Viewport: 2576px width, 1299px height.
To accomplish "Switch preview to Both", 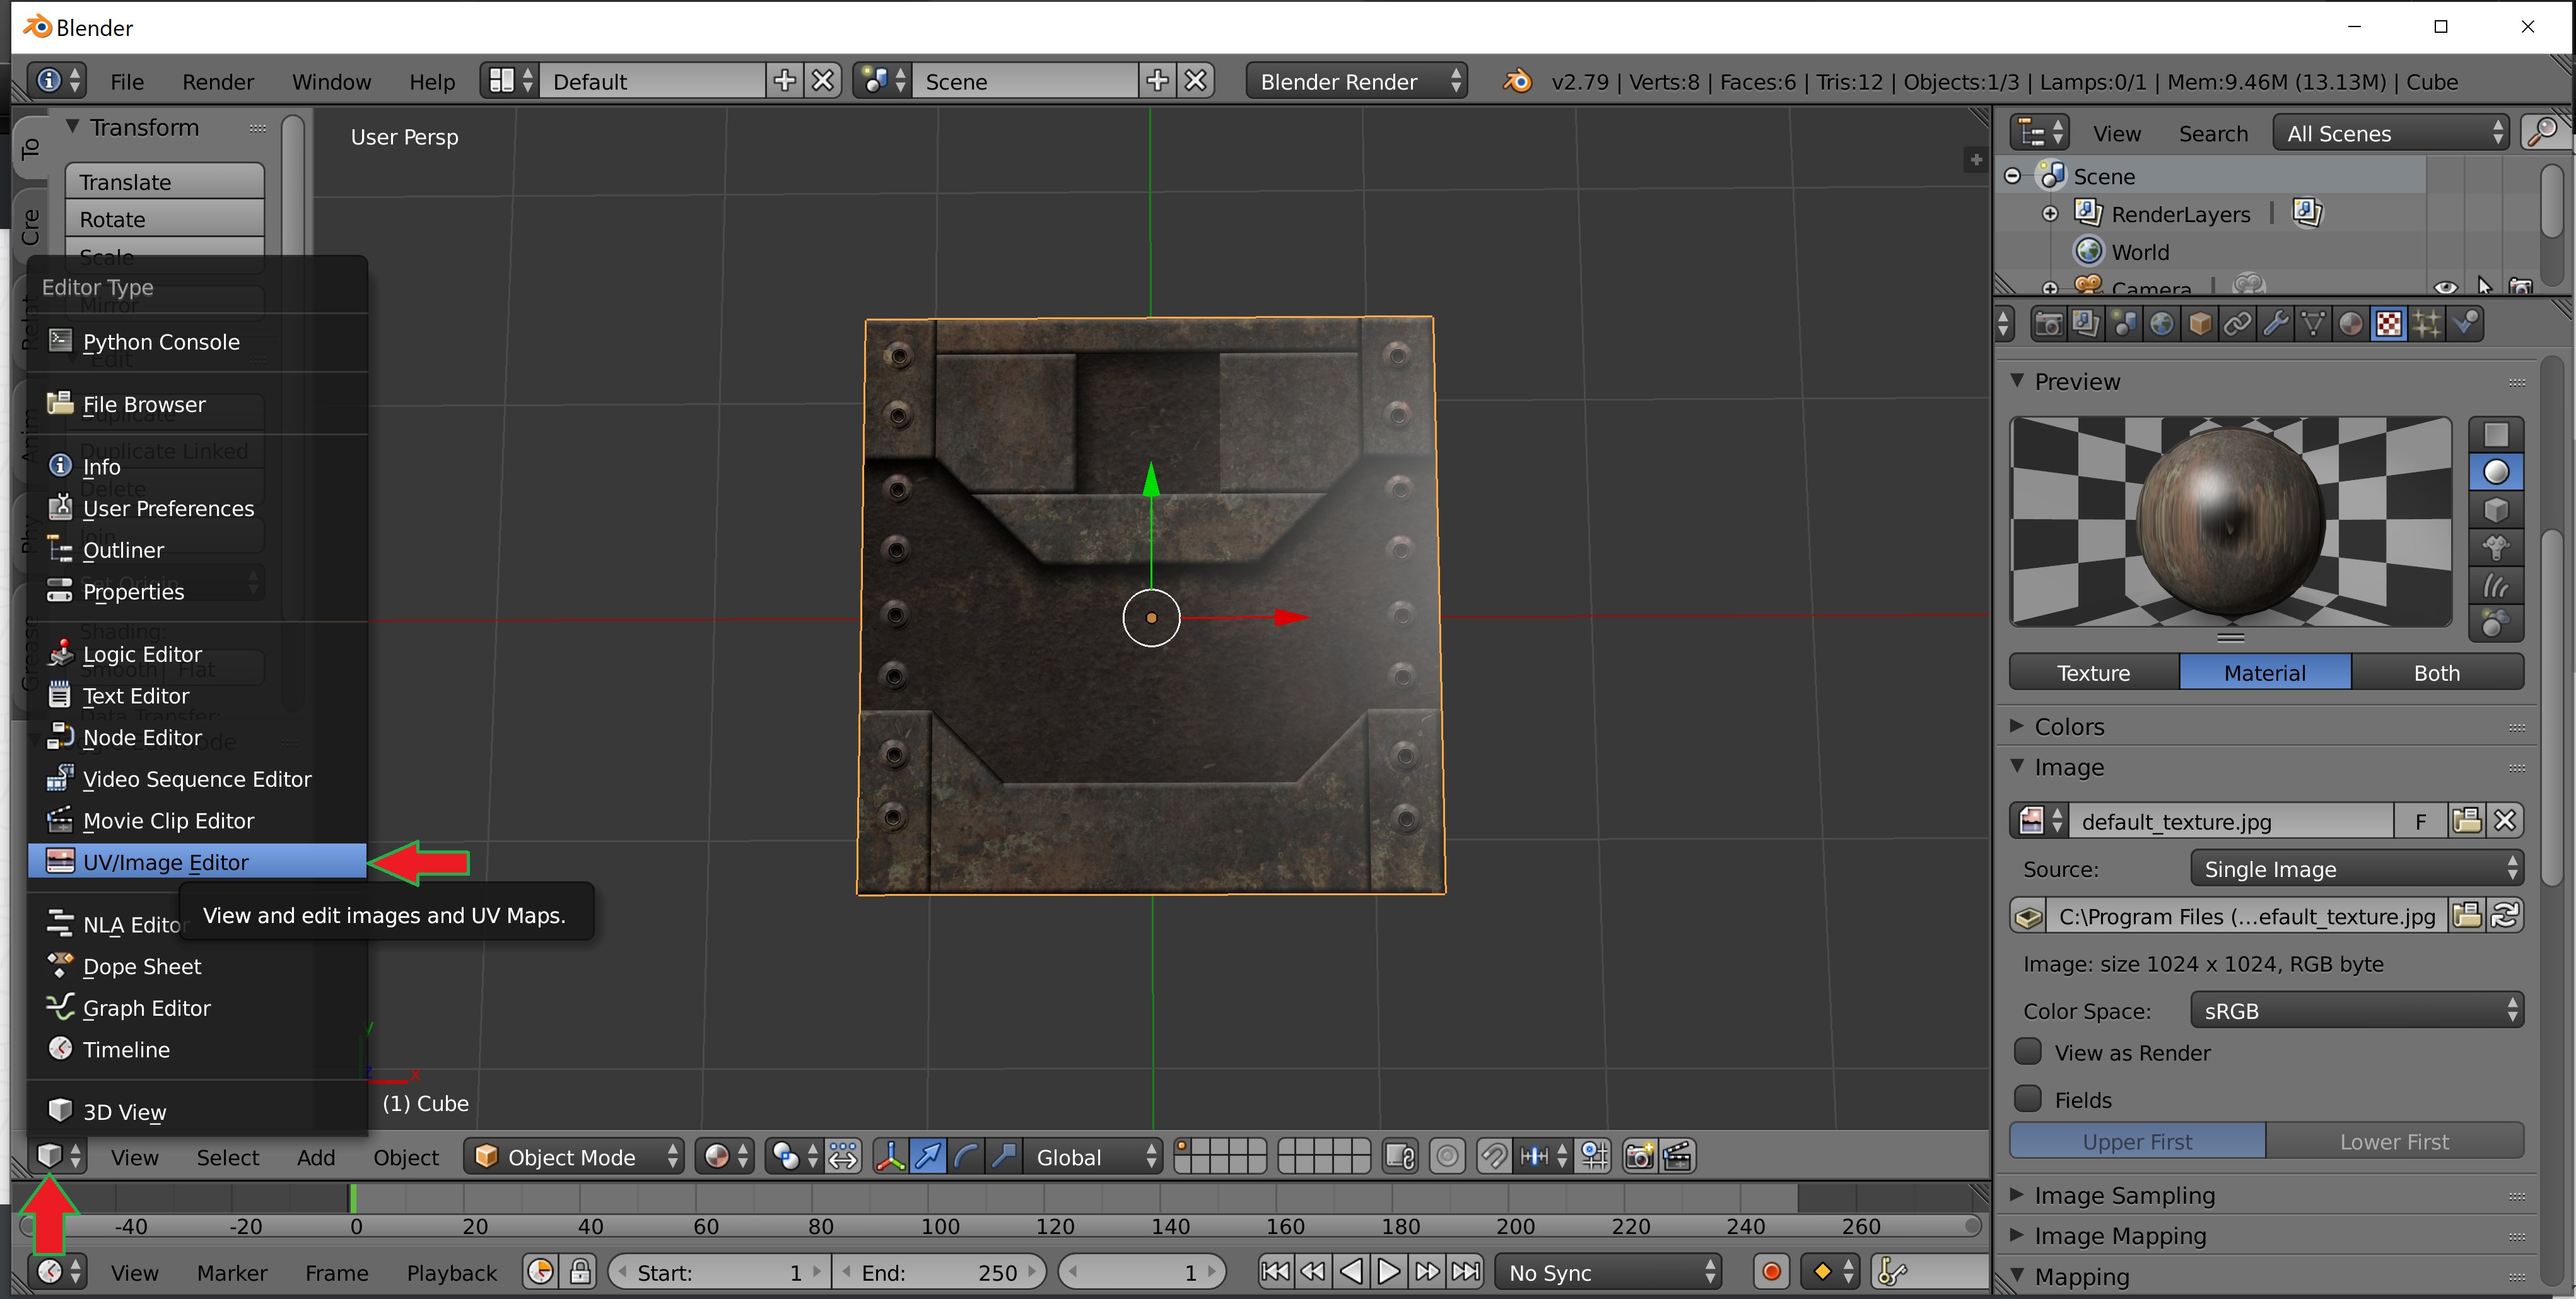I will pyautogui.click(x=2436, y=672).
